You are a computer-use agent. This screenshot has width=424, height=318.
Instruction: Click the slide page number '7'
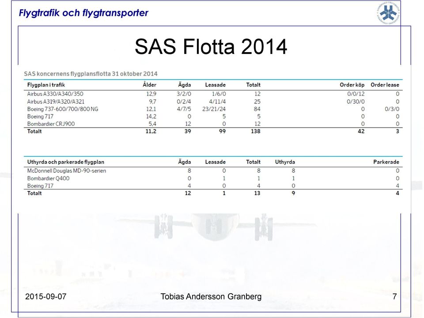point(394,297)
